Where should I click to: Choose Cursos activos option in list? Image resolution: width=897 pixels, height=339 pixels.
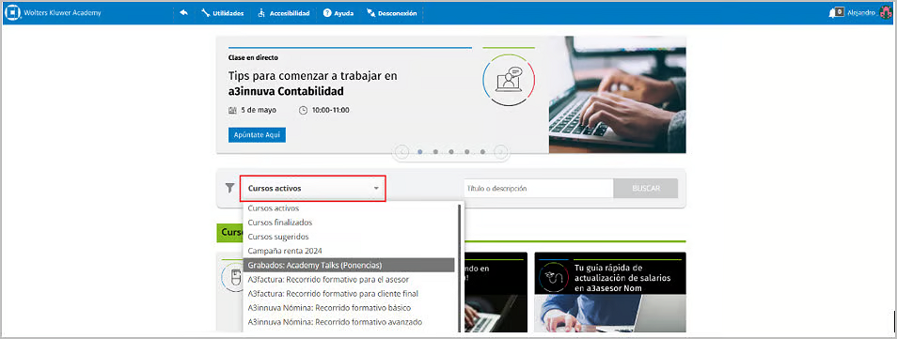coord(349,208)
